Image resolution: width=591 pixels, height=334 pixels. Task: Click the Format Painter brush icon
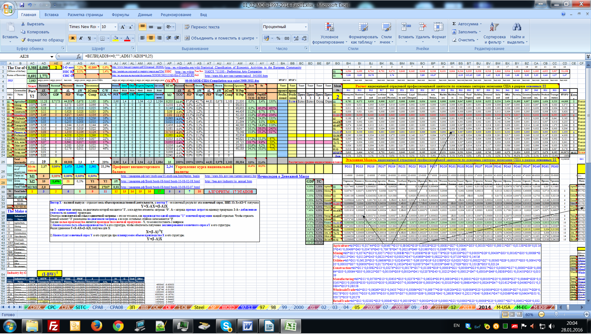click(23, 40)
